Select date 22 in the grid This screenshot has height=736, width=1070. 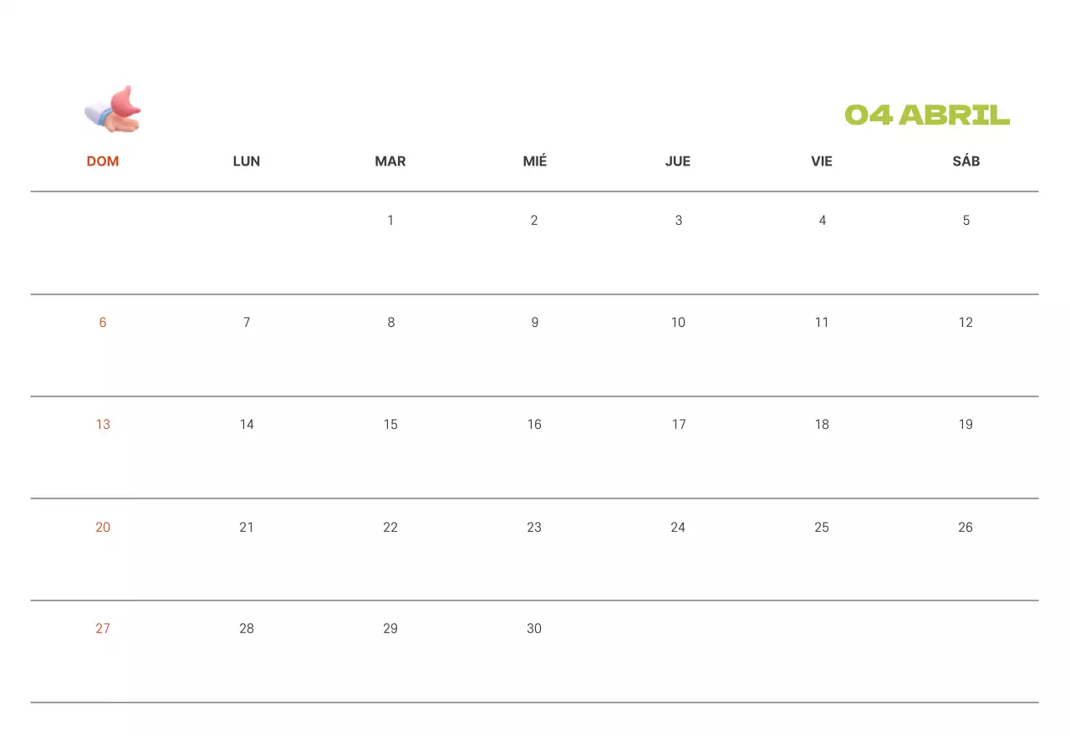pos(390,527)
